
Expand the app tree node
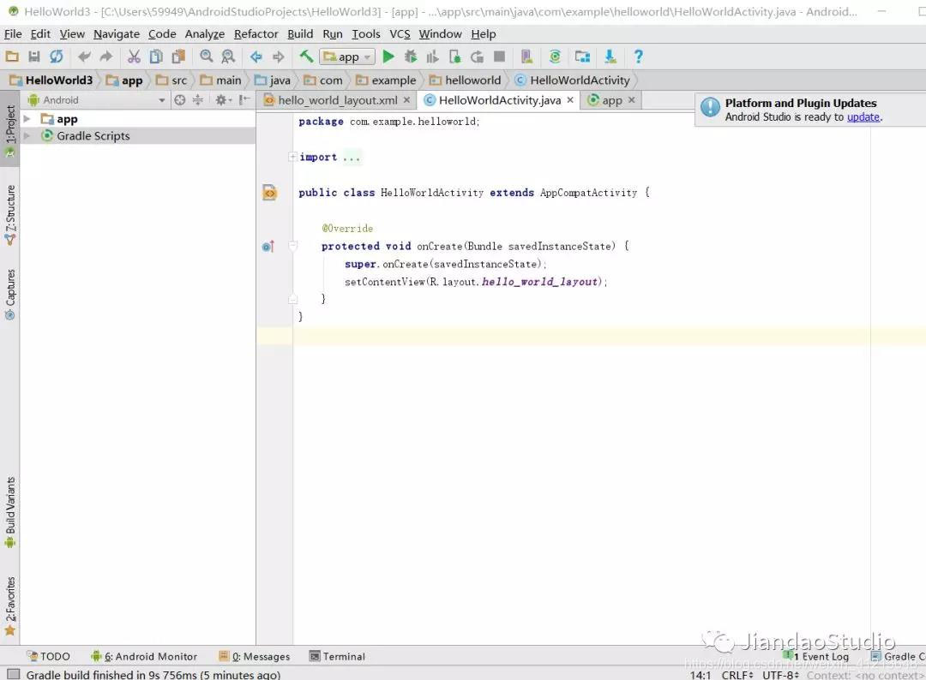27,119
